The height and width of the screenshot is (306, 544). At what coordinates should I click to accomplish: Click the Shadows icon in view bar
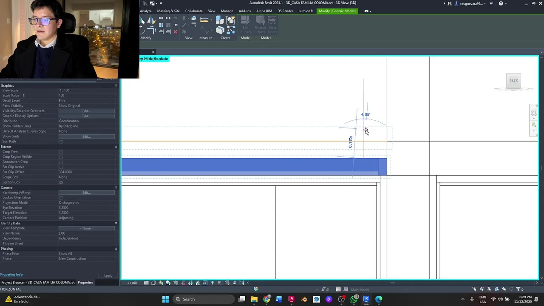click(x=168, y=283)
